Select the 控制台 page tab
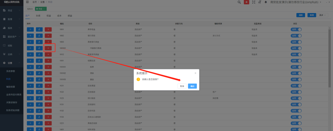This screenshot has height=131, width=333. [30, 9]
